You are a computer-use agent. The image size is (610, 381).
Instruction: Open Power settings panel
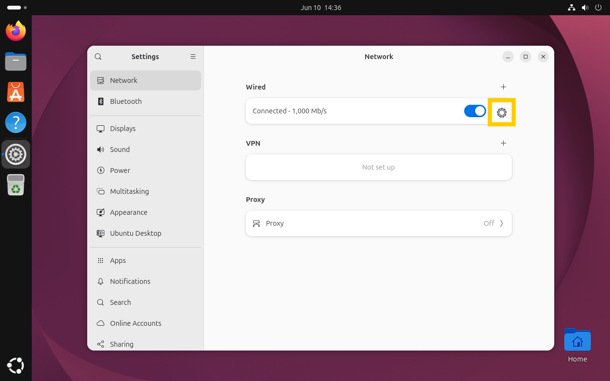click(145, 170)
